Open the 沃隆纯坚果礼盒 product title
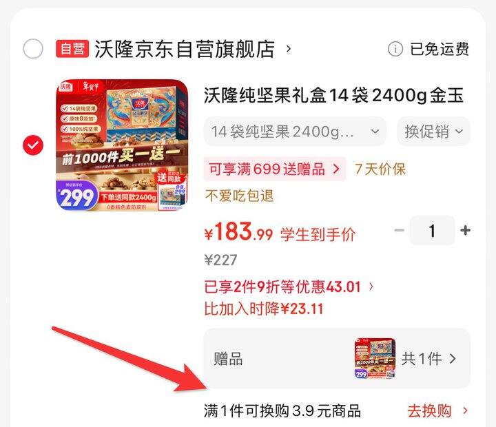 [x=333, y=95]
